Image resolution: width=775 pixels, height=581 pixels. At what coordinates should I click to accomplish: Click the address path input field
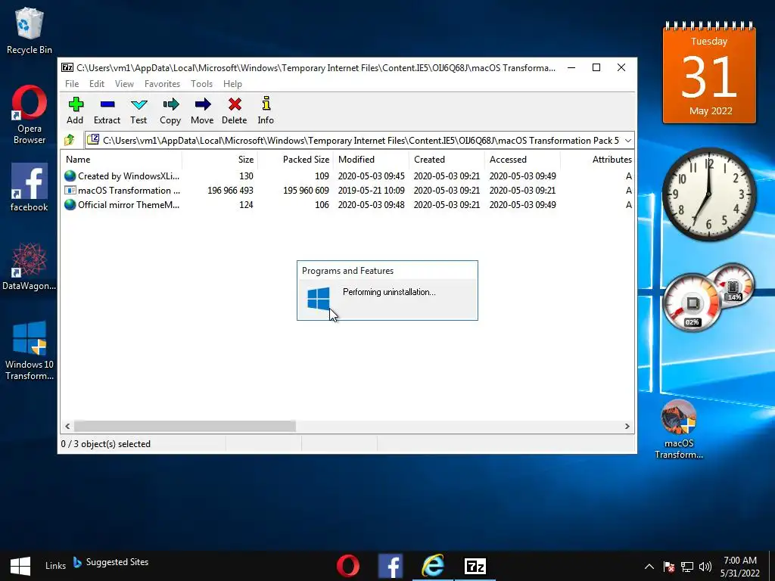359,140
